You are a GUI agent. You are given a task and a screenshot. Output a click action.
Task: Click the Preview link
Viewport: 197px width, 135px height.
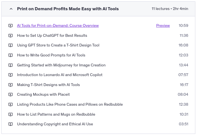(x=163, y=26)
